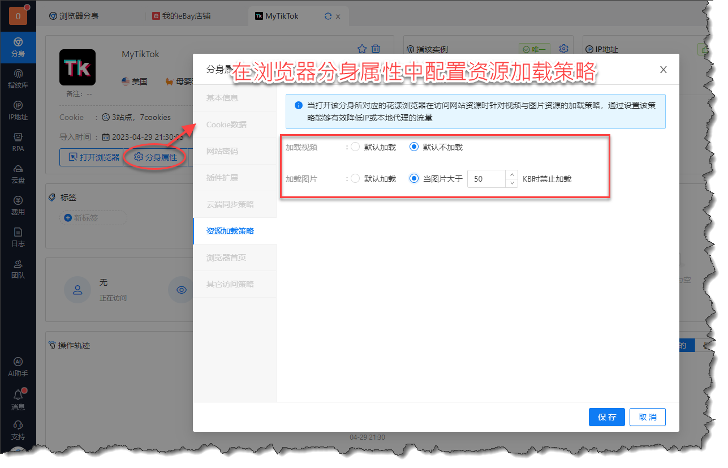This screenshot has height=468, width=728.
Task: Click the 唯一 badge in 指纹实例
Action: (x=535, y=50)
